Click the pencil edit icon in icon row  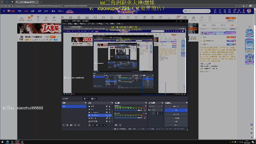161,18
